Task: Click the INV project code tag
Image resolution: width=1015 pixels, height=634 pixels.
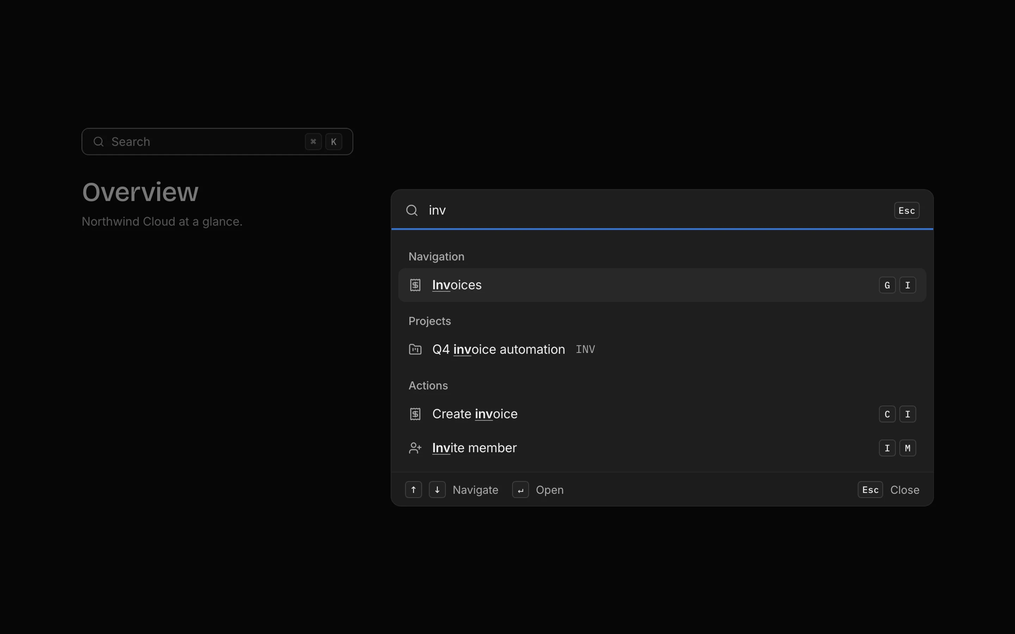Action: click(x=585, y=349)
